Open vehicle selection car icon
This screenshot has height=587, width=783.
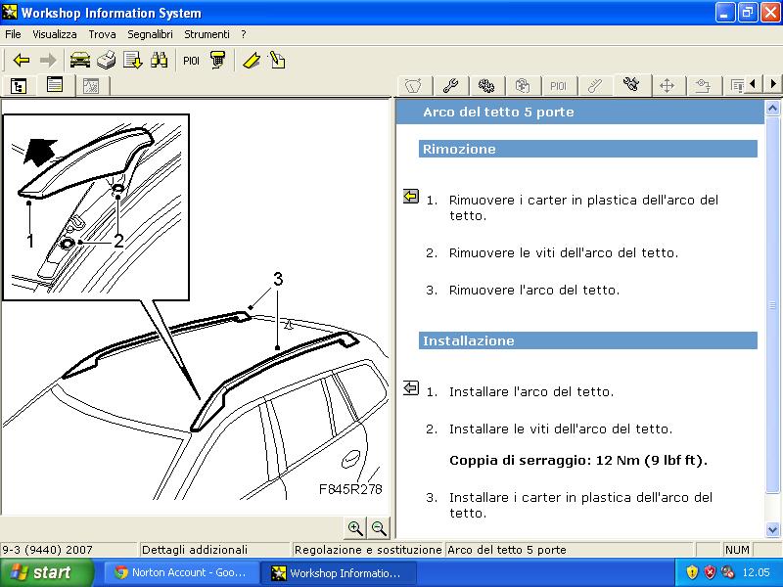80,61
